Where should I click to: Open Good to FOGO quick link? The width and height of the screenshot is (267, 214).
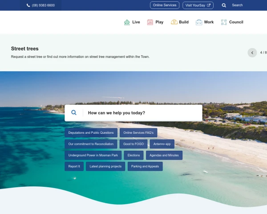(133, 144)
